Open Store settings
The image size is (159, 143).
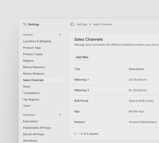click(26, 87)
